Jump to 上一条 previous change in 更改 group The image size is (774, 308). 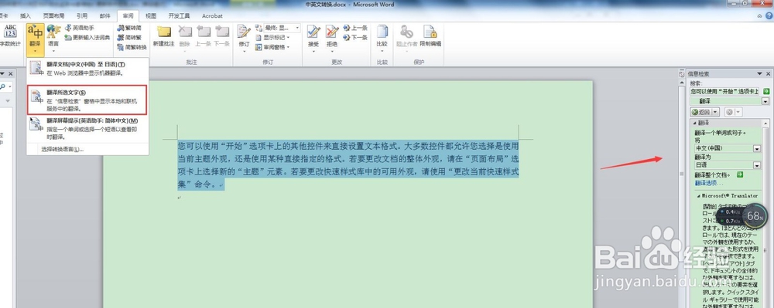point(355,28)
